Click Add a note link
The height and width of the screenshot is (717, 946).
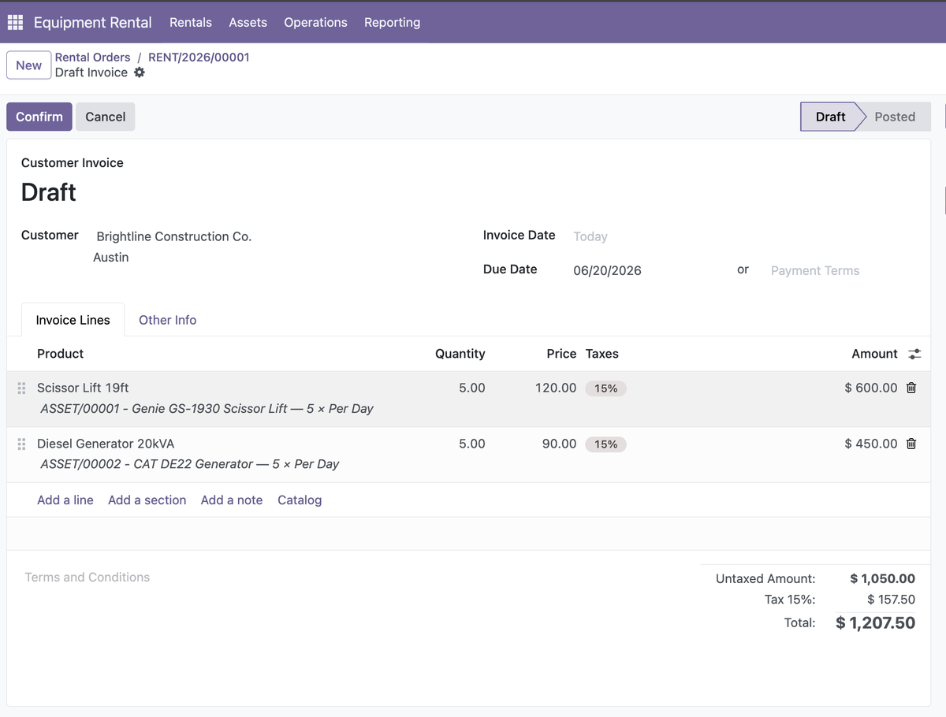pyautogui.click(x=232, y=500)
